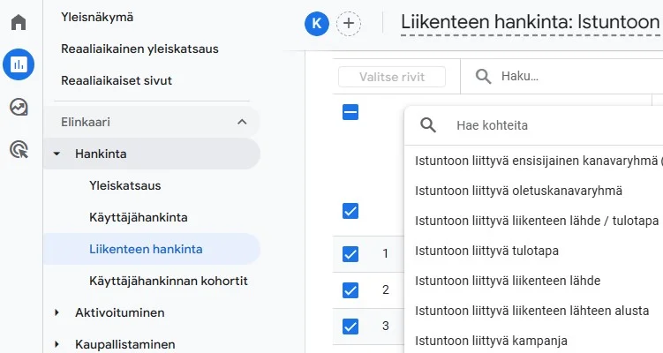Select Istuntoon liittyvä kampanja option
663x353 pixels.
click(x=491, y=341)
